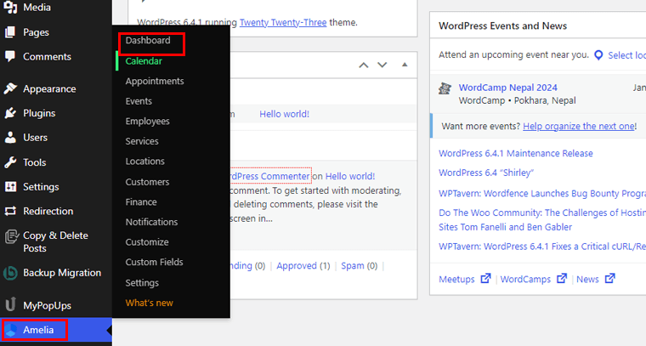Image resolution: width=646 pixels, height=346 pixels.
Task: Click Help organize the next one link
Action: point(579,126)
